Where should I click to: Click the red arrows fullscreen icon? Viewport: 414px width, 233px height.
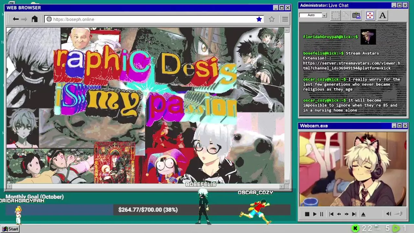pyautogui.click(x=370, y=15)
